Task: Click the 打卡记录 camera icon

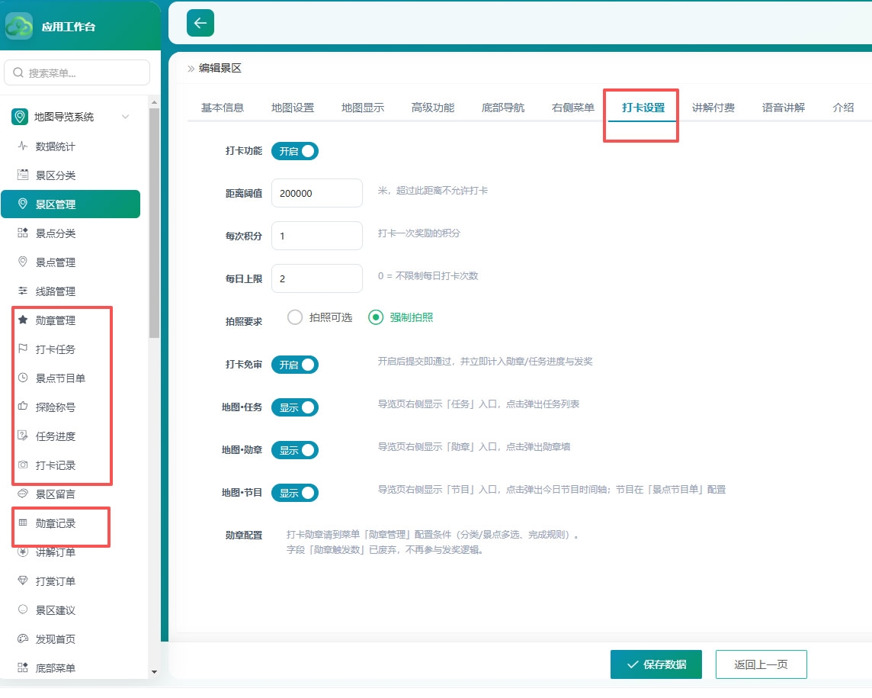Action: [x=23, y=465]
